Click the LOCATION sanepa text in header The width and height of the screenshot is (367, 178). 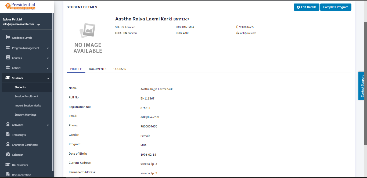tap(126, 33)
